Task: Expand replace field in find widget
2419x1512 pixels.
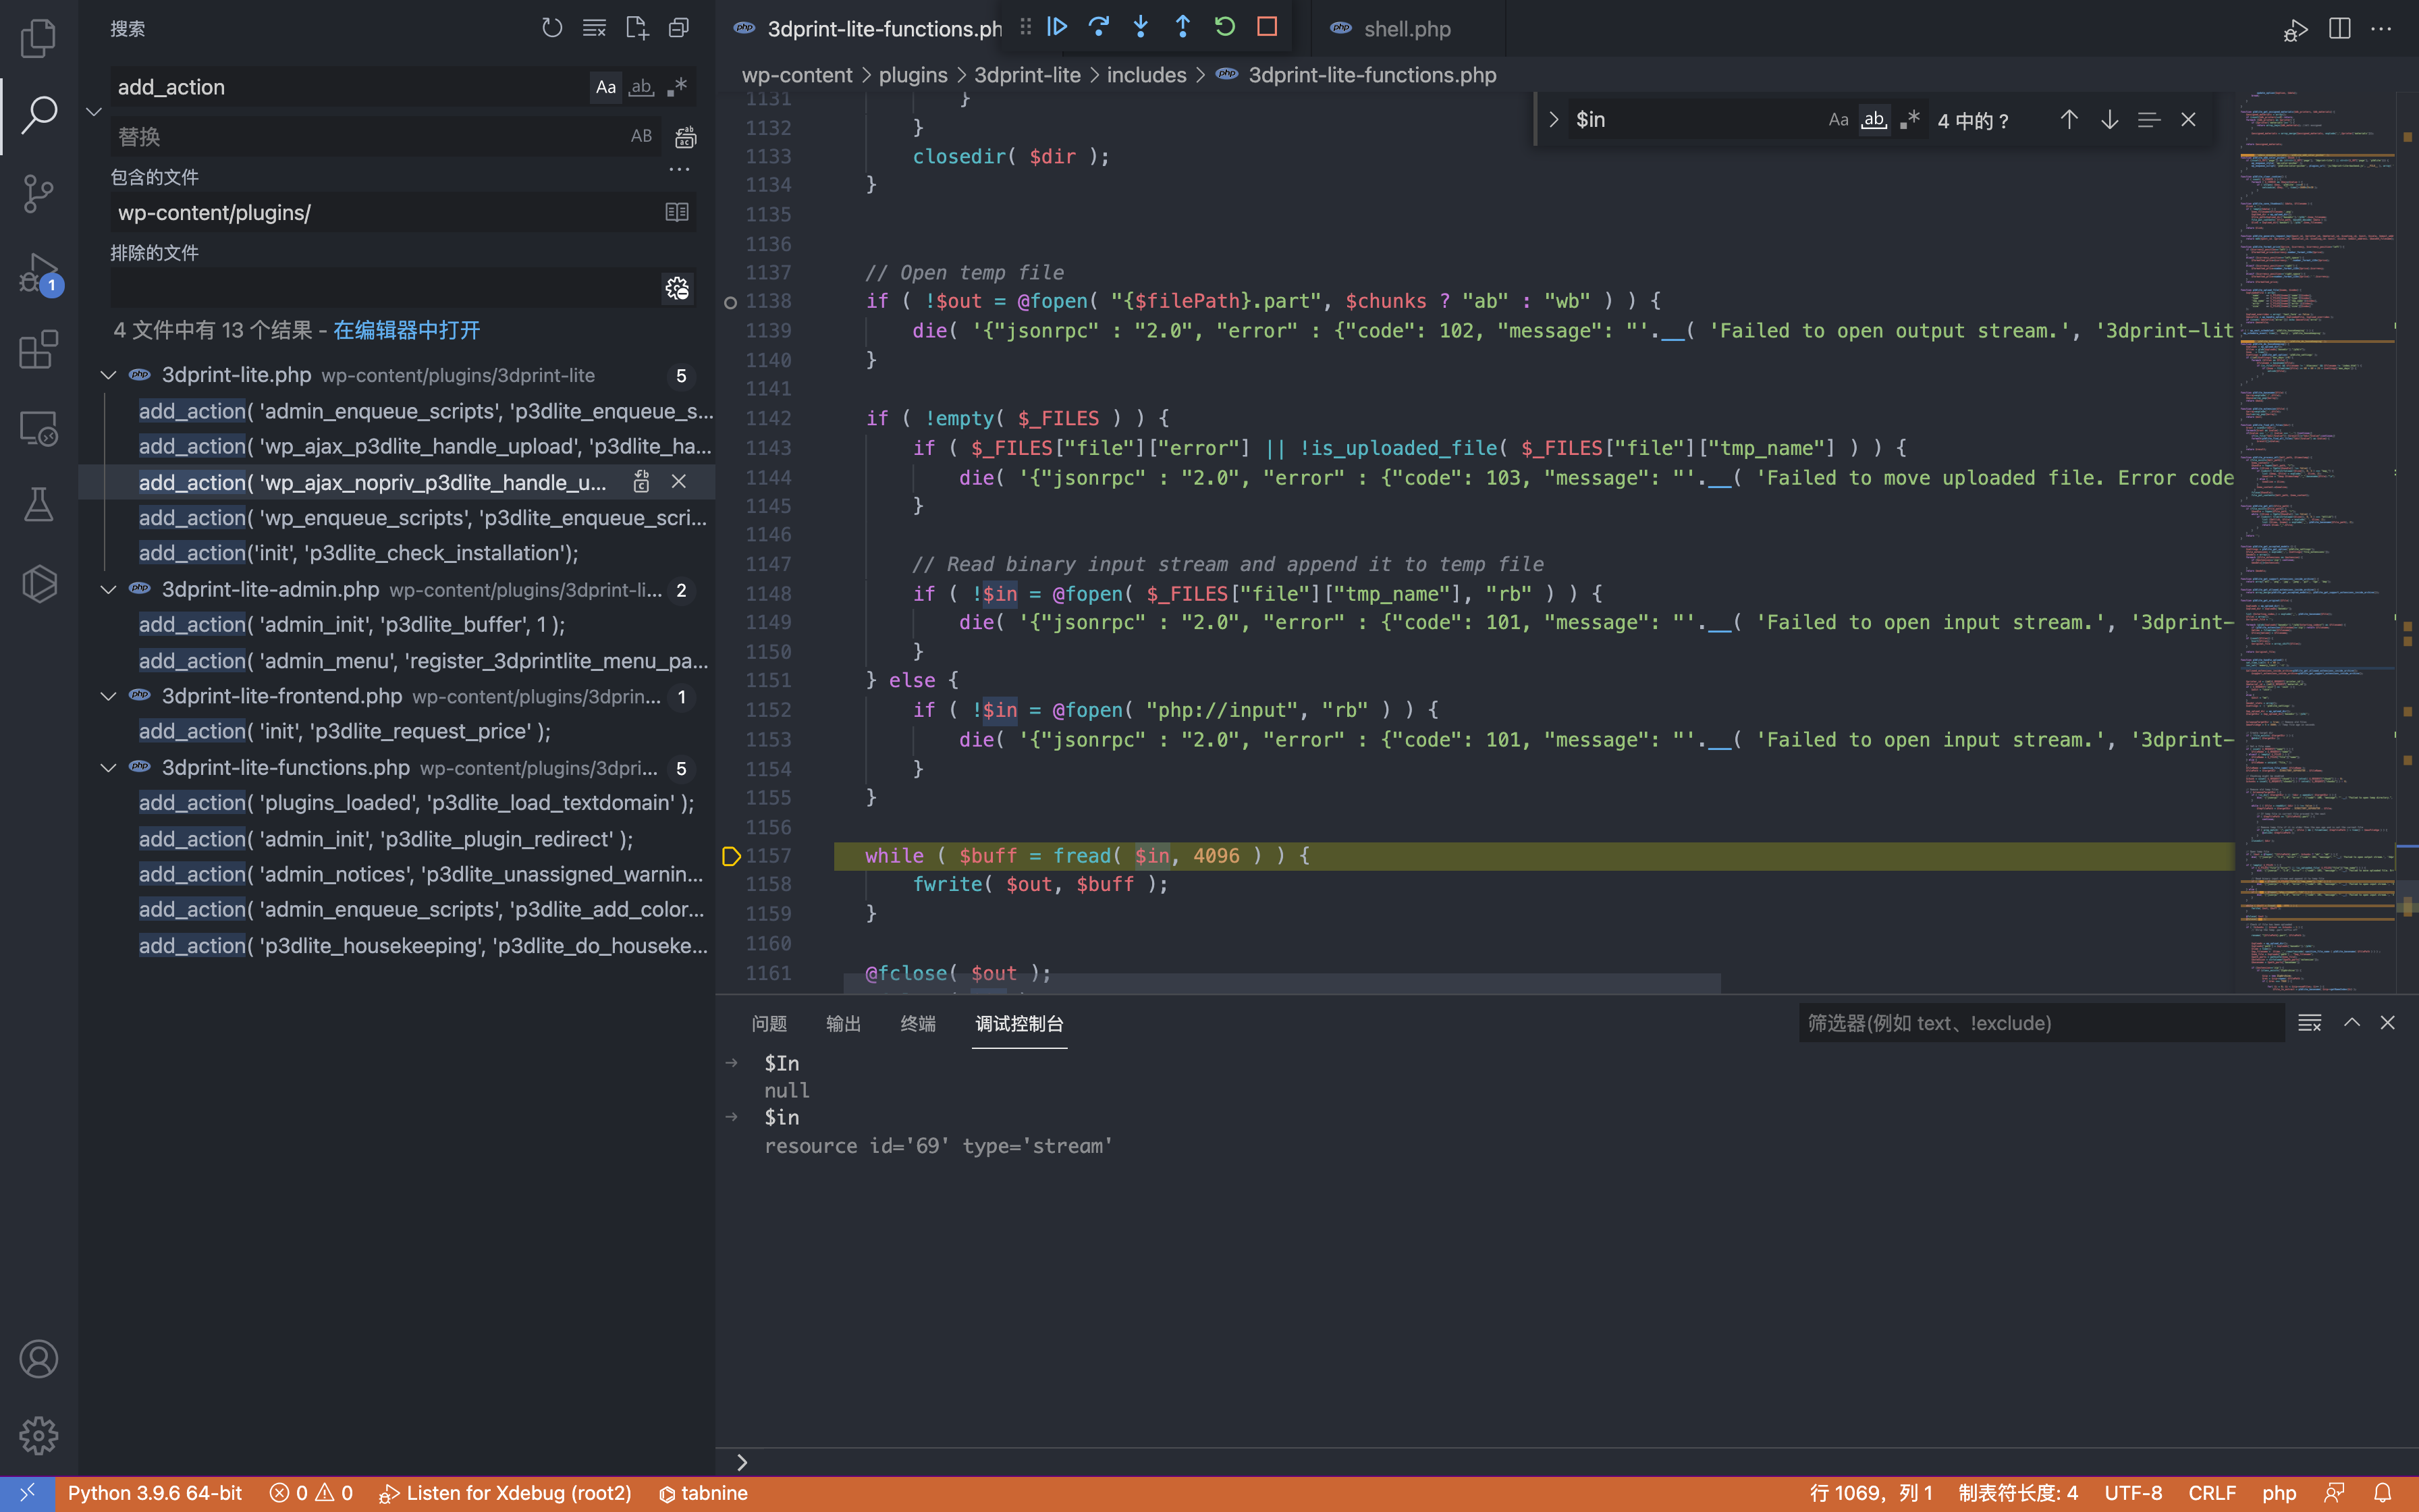Action: point(1553,120)
